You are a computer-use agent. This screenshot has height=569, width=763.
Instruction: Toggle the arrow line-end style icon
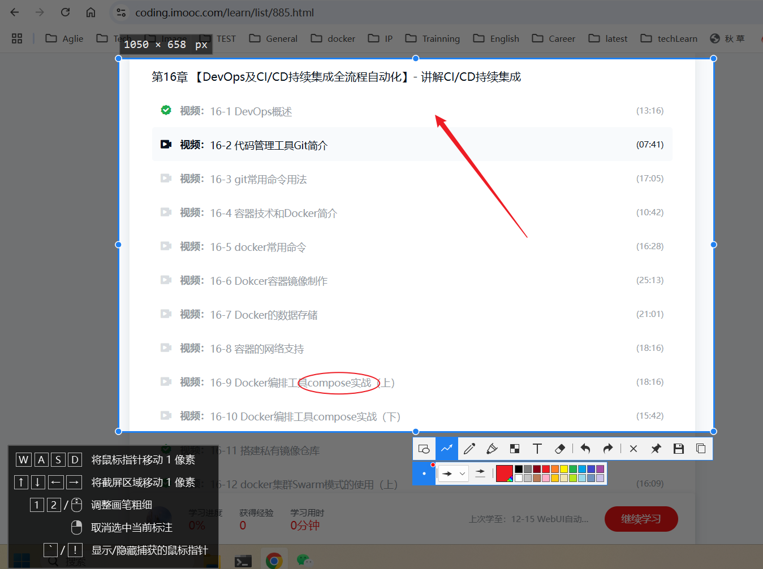click(x=480, y=474)
